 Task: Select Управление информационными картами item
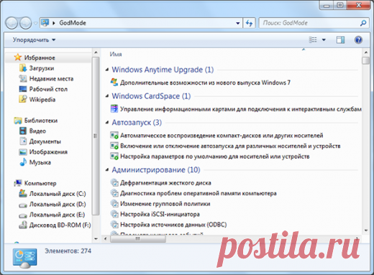(x=241, y=109)
